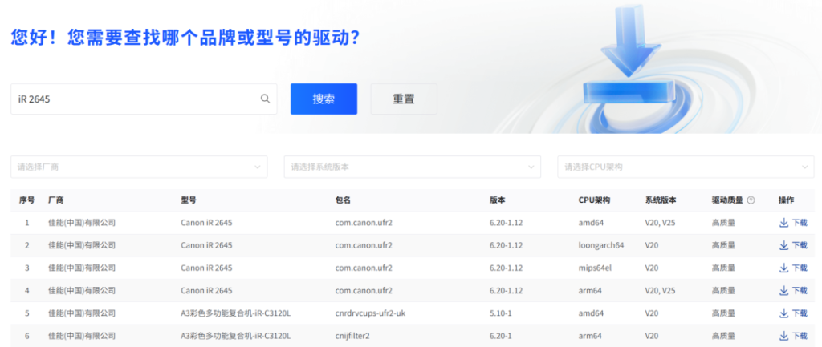Click the CPU架构 column header
The height and width of the screenshot is (347, 822).
pyautogui.click(x=594, y=200)
